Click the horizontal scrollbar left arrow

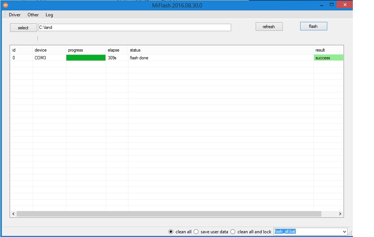click(13, 214)
